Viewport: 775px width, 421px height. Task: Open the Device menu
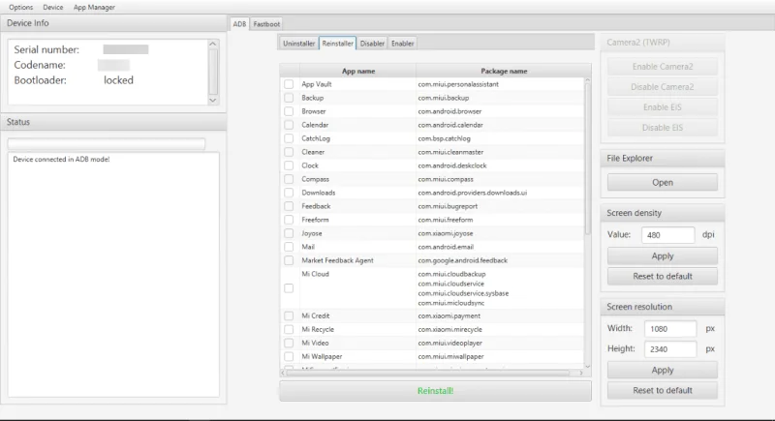coord(53,8)
